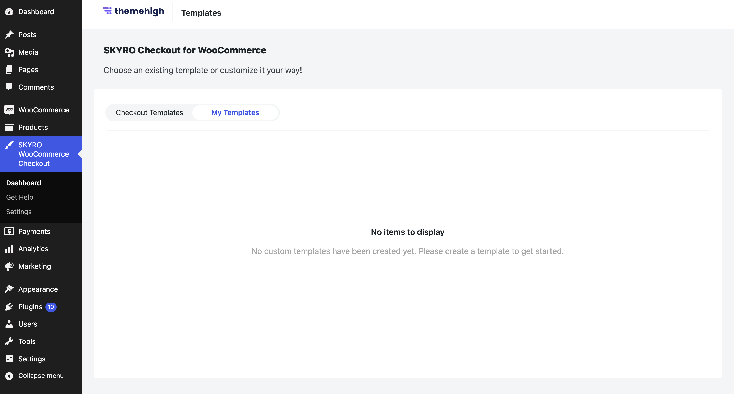
Task: Open the main Settings menu item
Action: (41, 359)
